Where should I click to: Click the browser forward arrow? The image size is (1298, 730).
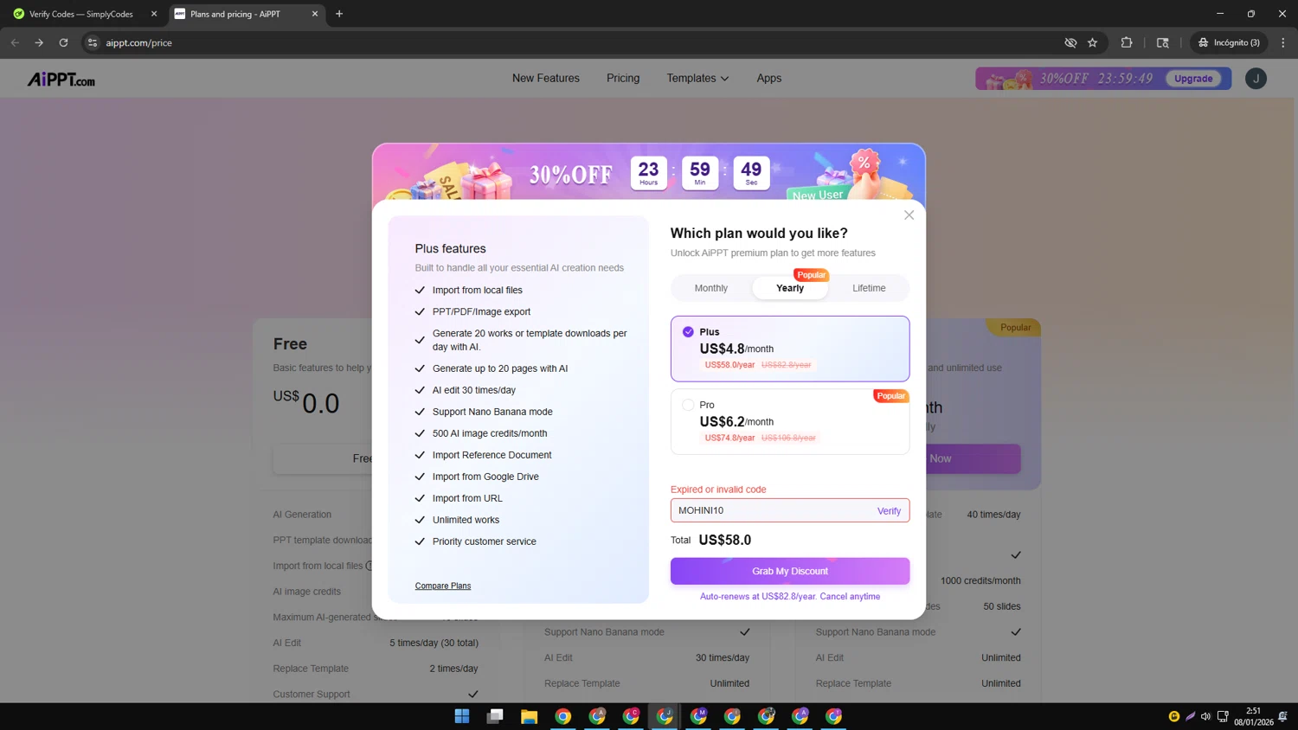pos(39,42)
